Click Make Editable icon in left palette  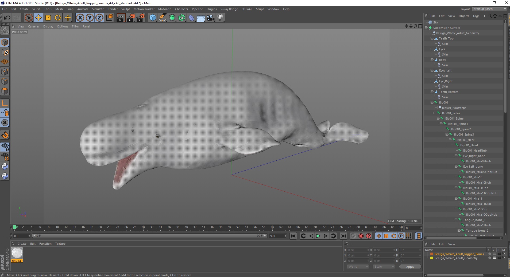coord(5,30)
